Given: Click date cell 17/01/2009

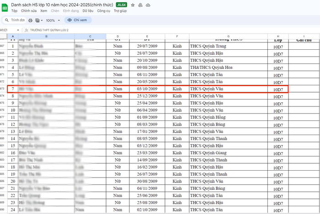Looking at the screenshot, I should (147, 131).
